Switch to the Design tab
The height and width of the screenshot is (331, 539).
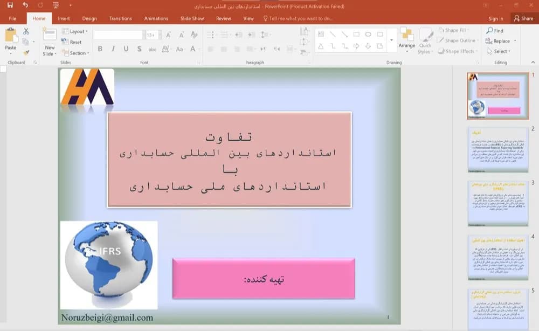pos(89,18)
